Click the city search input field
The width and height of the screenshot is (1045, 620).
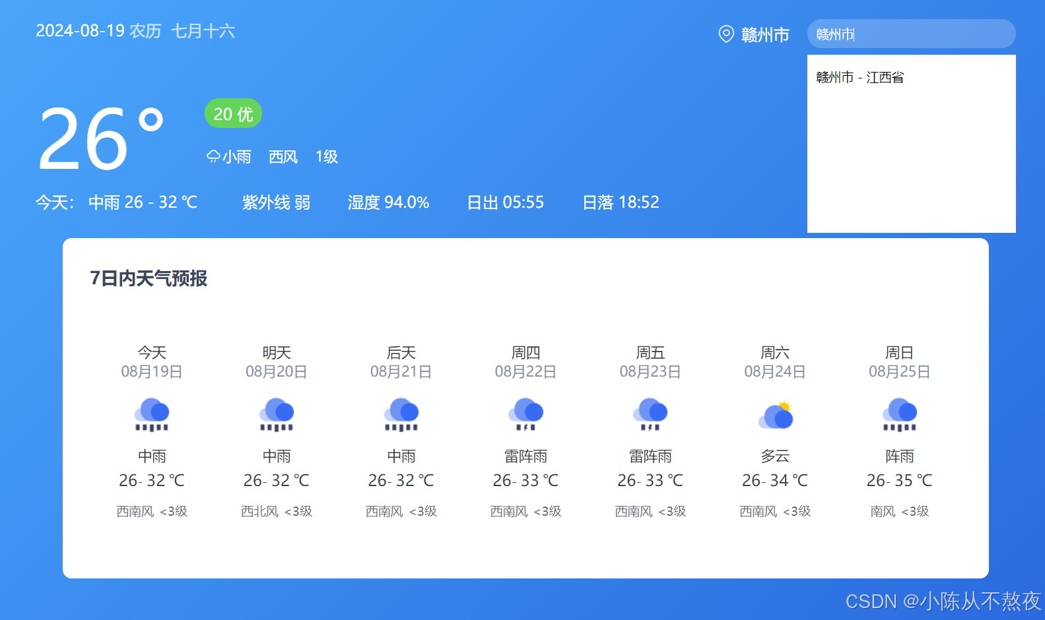click(912, 34)
